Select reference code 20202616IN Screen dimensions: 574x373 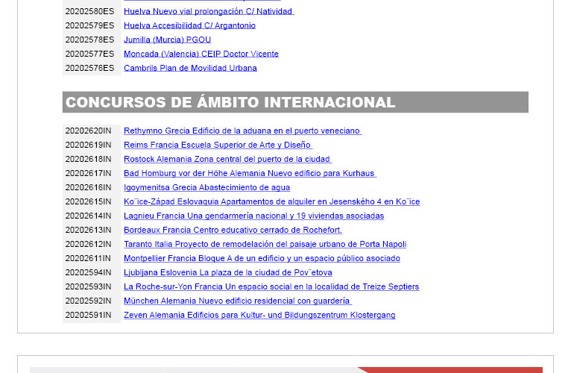click(x=88, y=187)
